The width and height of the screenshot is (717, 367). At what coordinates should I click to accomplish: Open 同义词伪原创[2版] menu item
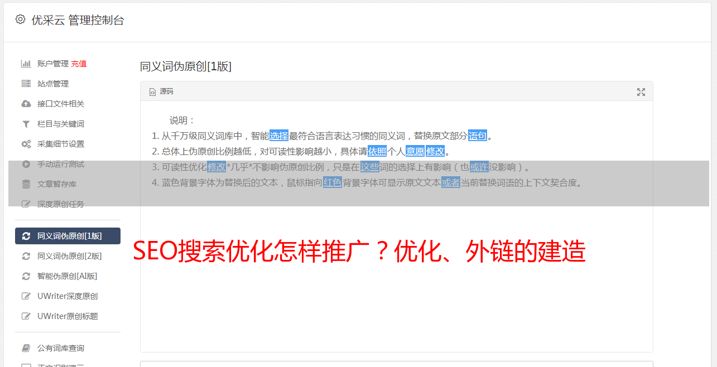(x=69, y=256)
